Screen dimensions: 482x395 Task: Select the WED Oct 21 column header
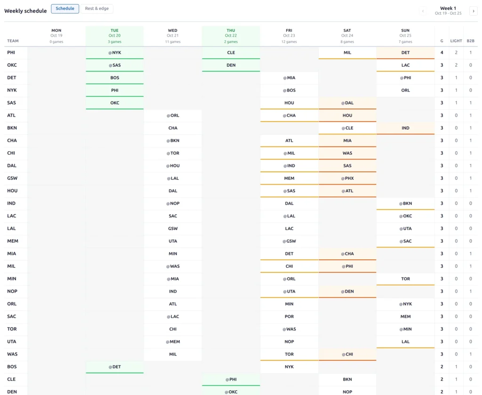(x=173, y=36)
